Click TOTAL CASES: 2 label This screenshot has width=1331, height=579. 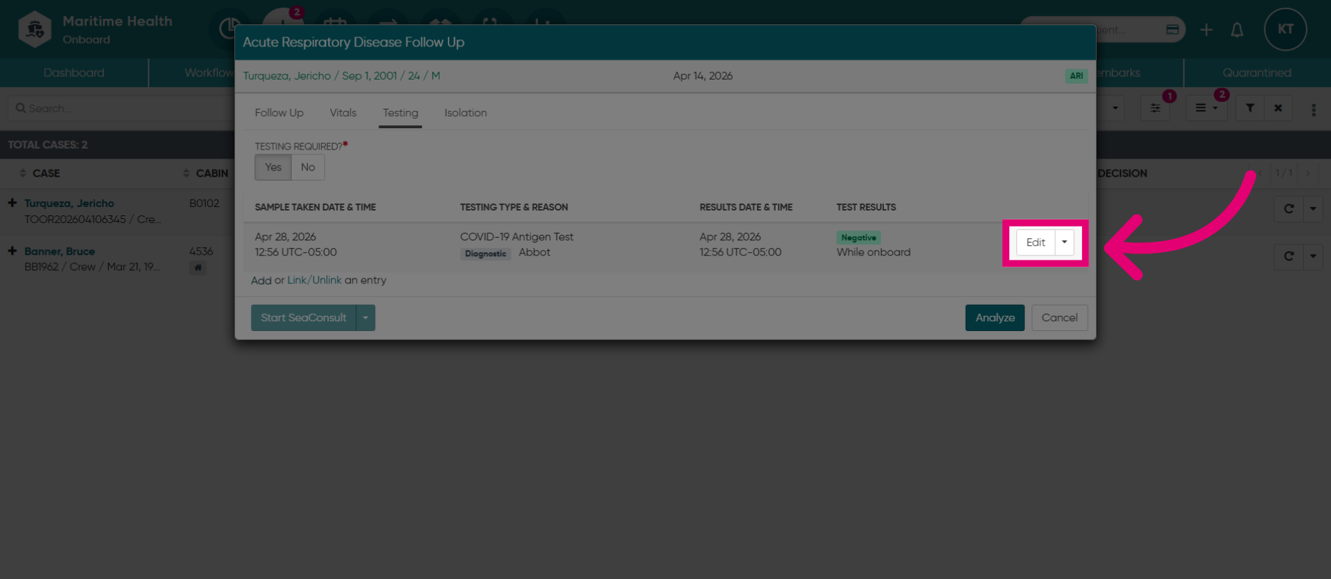click(48, 145)
